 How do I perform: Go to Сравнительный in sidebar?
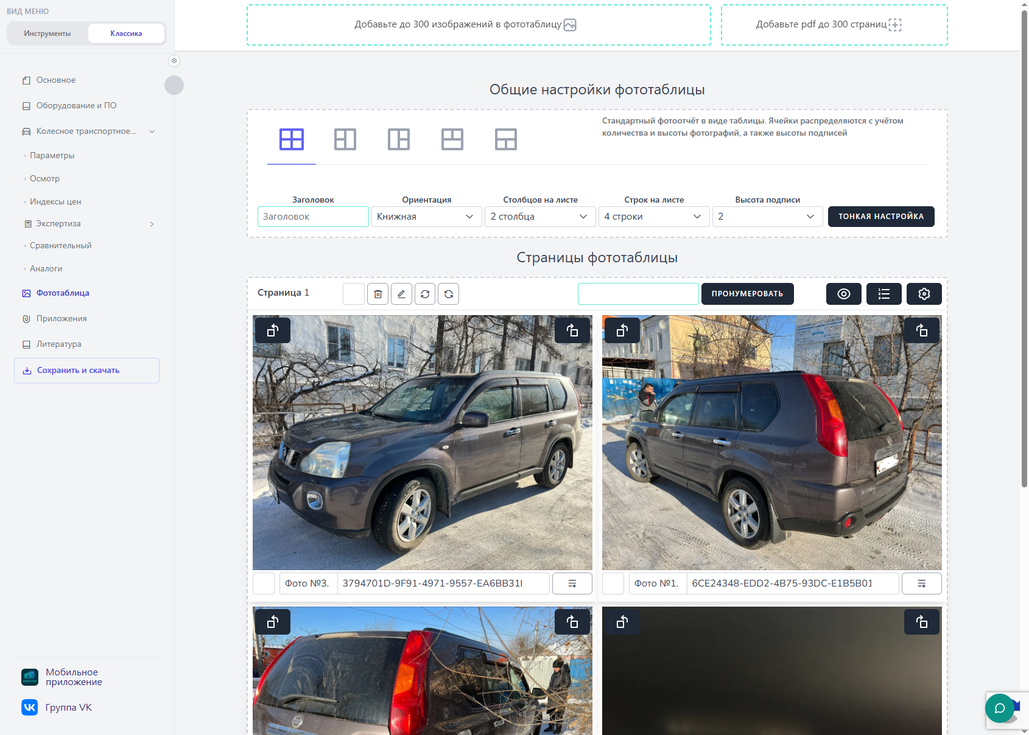point(60,246)
